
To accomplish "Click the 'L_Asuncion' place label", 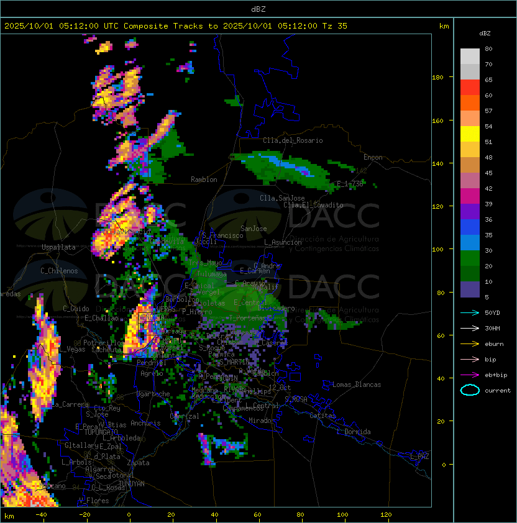I will [283, 242].
